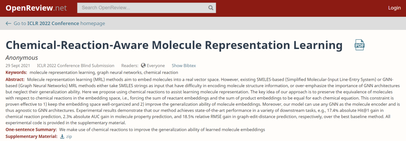
Task: Download the supplementary zip file
Action: pos(69,137)
